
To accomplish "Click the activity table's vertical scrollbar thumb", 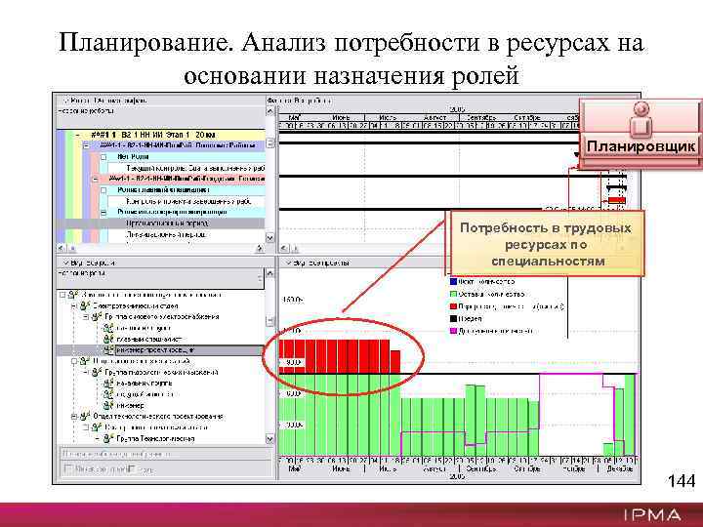I will tap(269, 142).
